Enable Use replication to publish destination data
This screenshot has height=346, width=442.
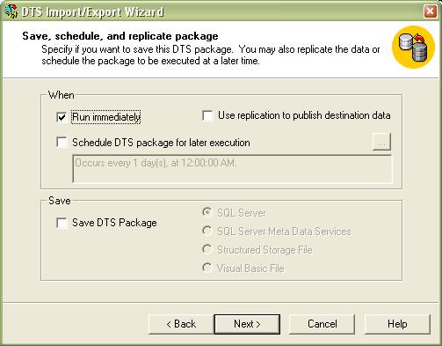(207, 115)
